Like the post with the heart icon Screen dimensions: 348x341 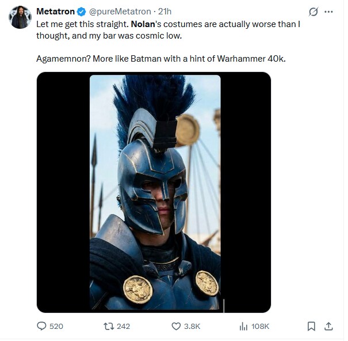point(176,326)
